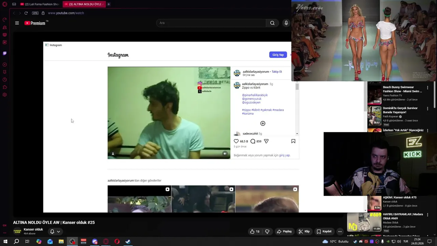
Task: Click the YouTube search magnifier button
Action: pos(272,23)
